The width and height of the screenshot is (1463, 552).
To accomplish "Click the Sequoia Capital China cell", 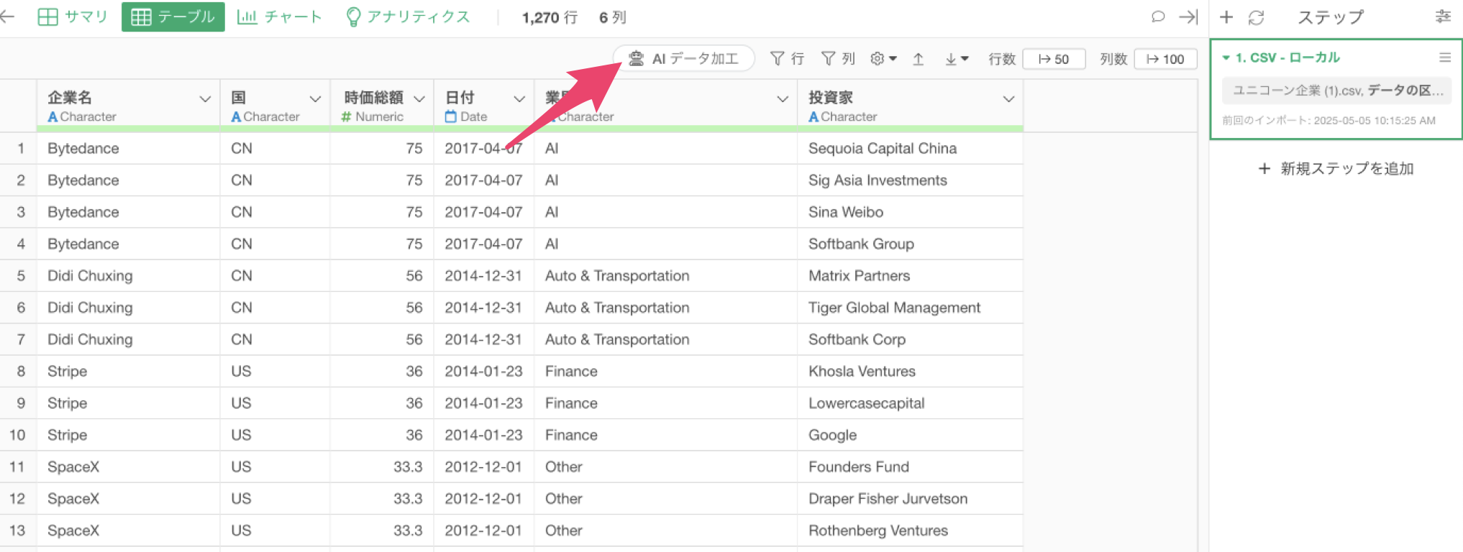I will 910,149.
